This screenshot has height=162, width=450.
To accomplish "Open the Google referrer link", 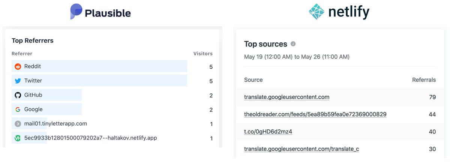I will (x=33, y=109).
